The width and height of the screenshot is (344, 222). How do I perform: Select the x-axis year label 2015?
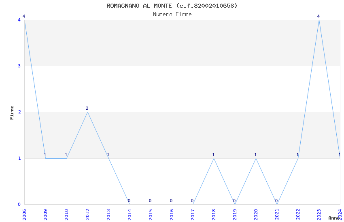pyautogui.click(x=151, y=215)
